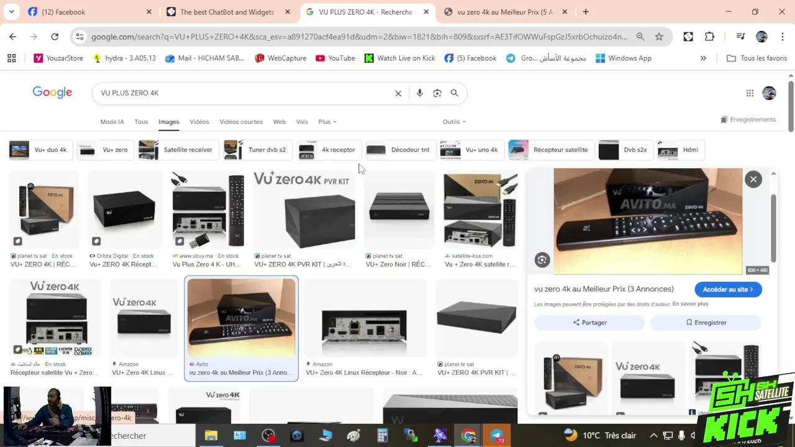795x447 pixels.
Task: Open YouzarStore bookmark
Action: tap(58, 58)
